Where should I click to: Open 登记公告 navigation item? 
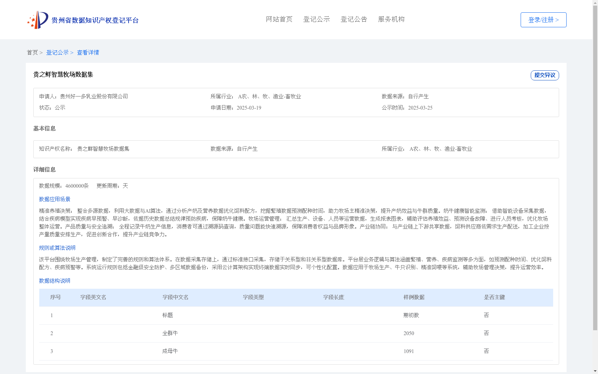pyautogui.click(x=354, y=19)
